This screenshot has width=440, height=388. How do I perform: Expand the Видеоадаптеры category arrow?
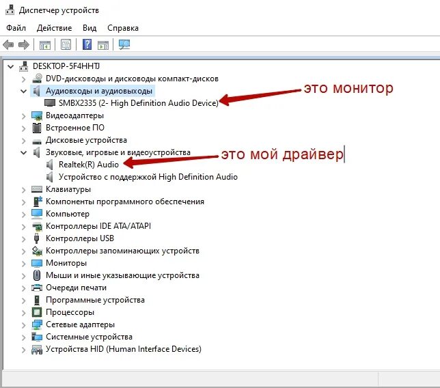coord(24,116)
